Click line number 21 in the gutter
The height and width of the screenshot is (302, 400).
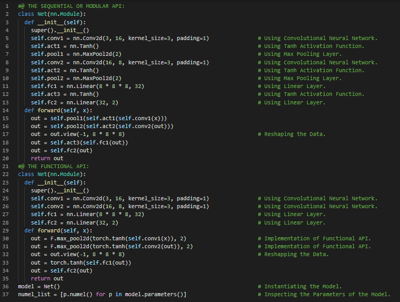[6, 166]
